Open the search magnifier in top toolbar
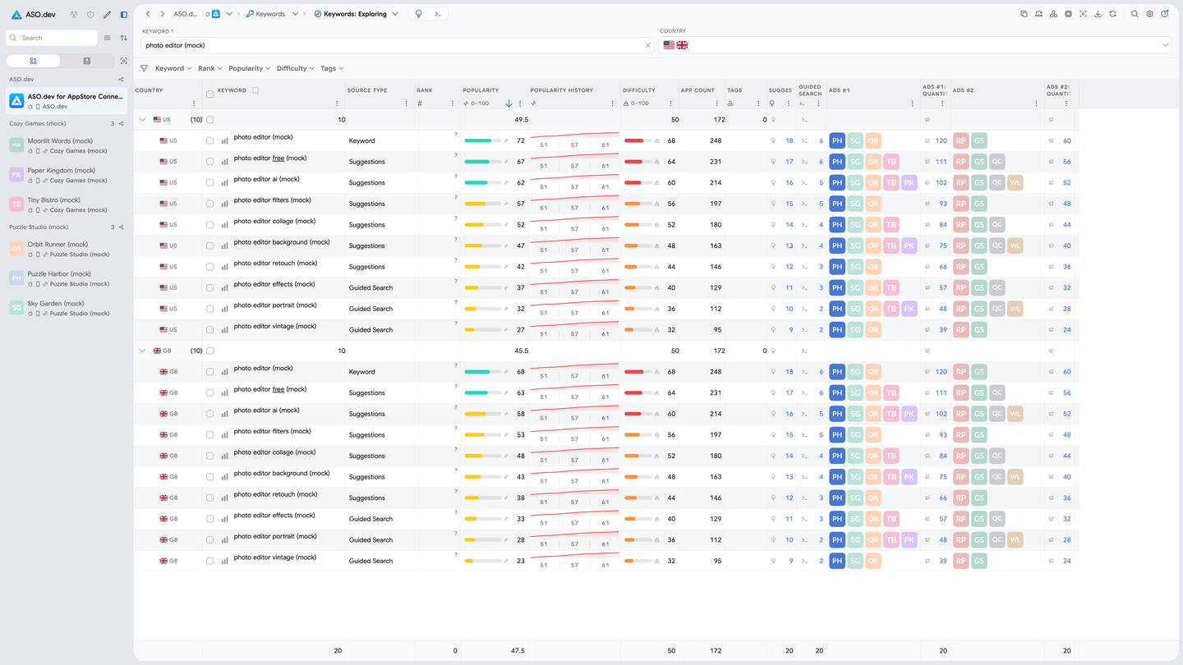The width and height of the screenshot is (1183, 665). click(1135, 14)
